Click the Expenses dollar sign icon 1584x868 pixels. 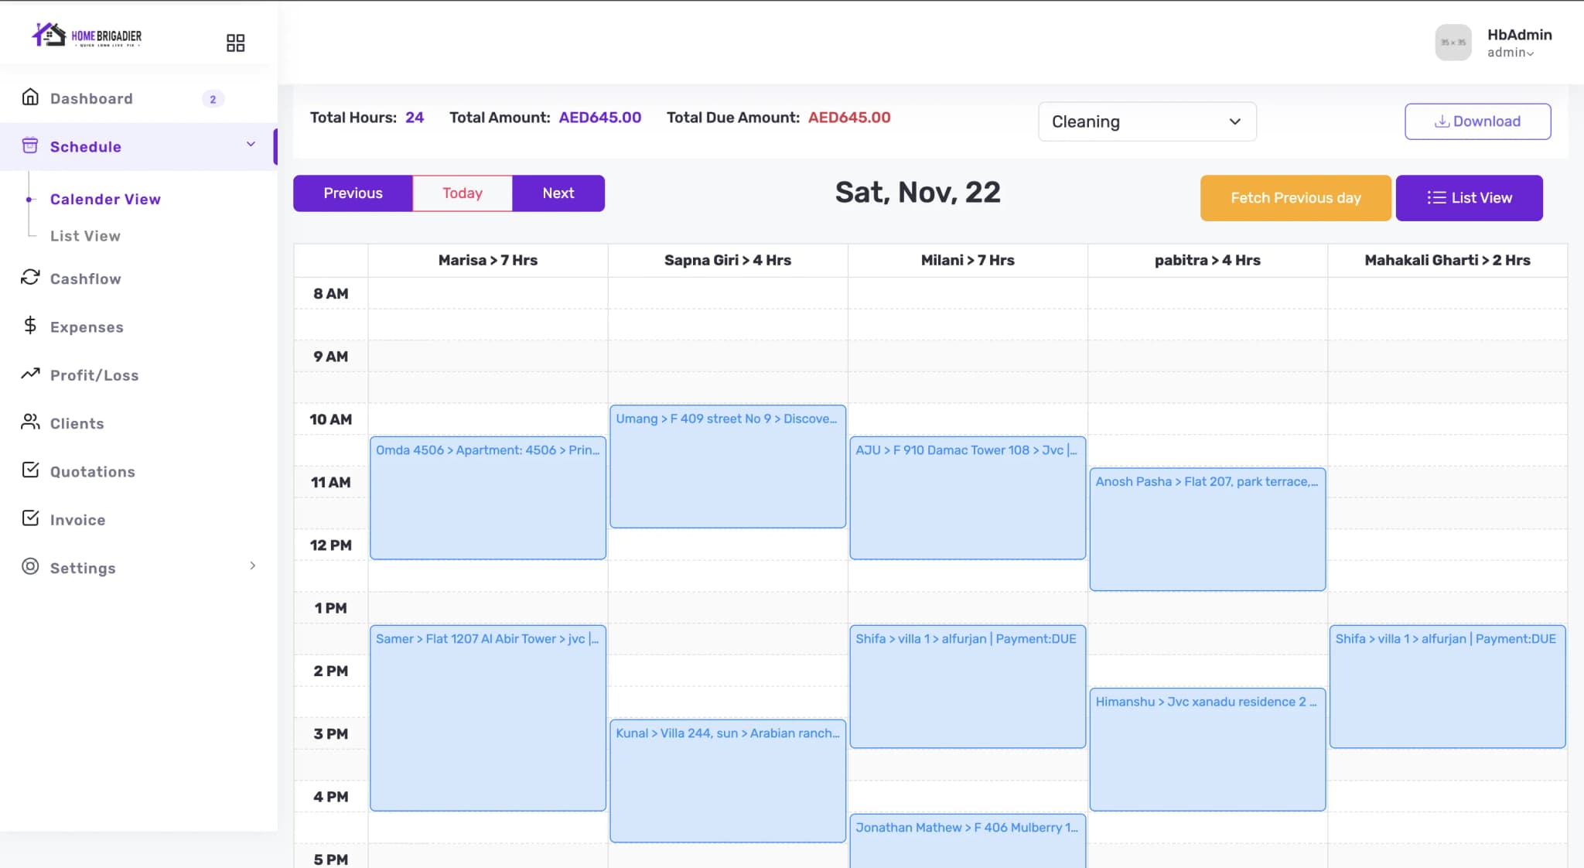point(30,326)
